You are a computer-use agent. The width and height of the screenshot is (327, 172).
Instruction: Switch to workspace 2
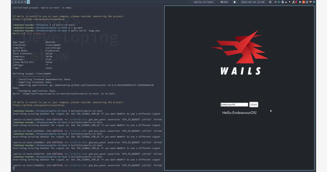pos(16,2)
